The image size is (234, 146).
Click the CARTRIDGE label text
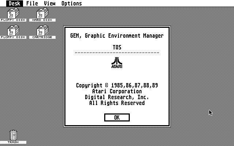[42, 37]
